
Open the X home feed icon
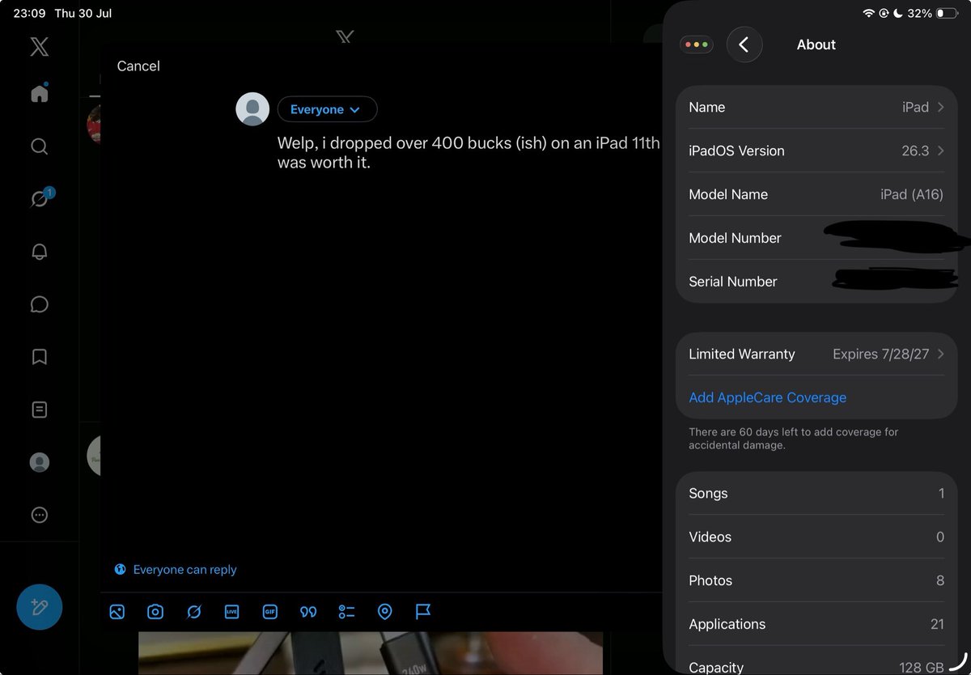(x=39, y=93)
